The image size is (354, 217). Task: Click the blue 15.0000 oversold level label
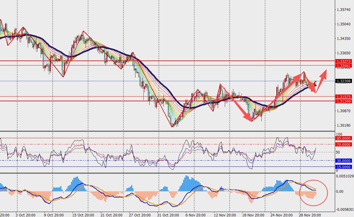344,167
